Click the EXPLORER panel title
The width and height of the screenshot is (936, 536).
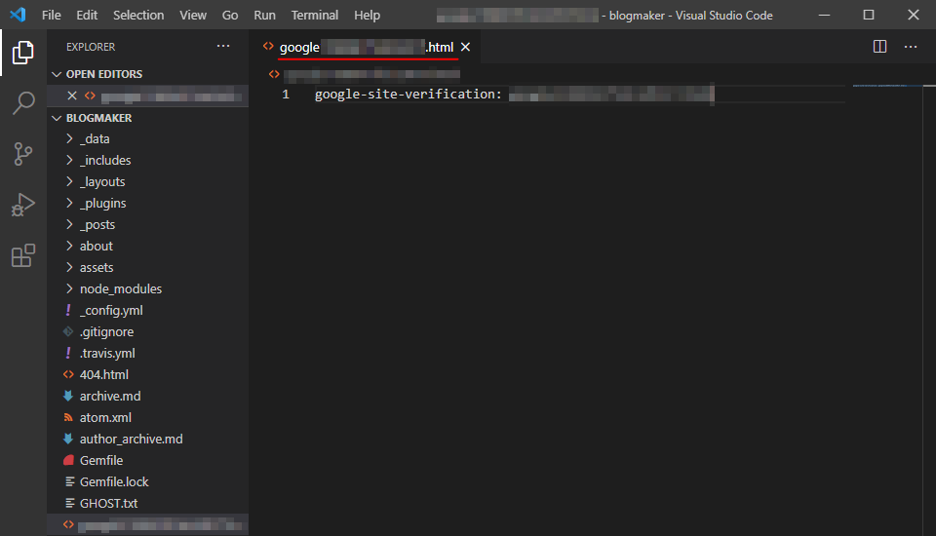90,47
